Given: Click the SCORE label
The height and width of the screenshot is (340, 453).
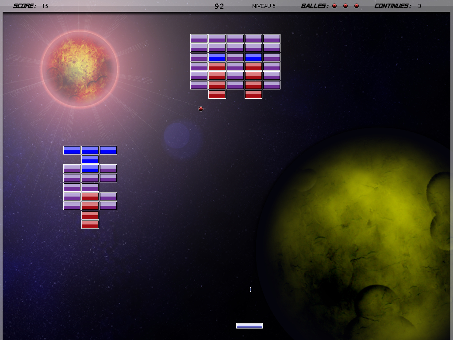Looking at the screenshot, I should (x=25, y=6).
